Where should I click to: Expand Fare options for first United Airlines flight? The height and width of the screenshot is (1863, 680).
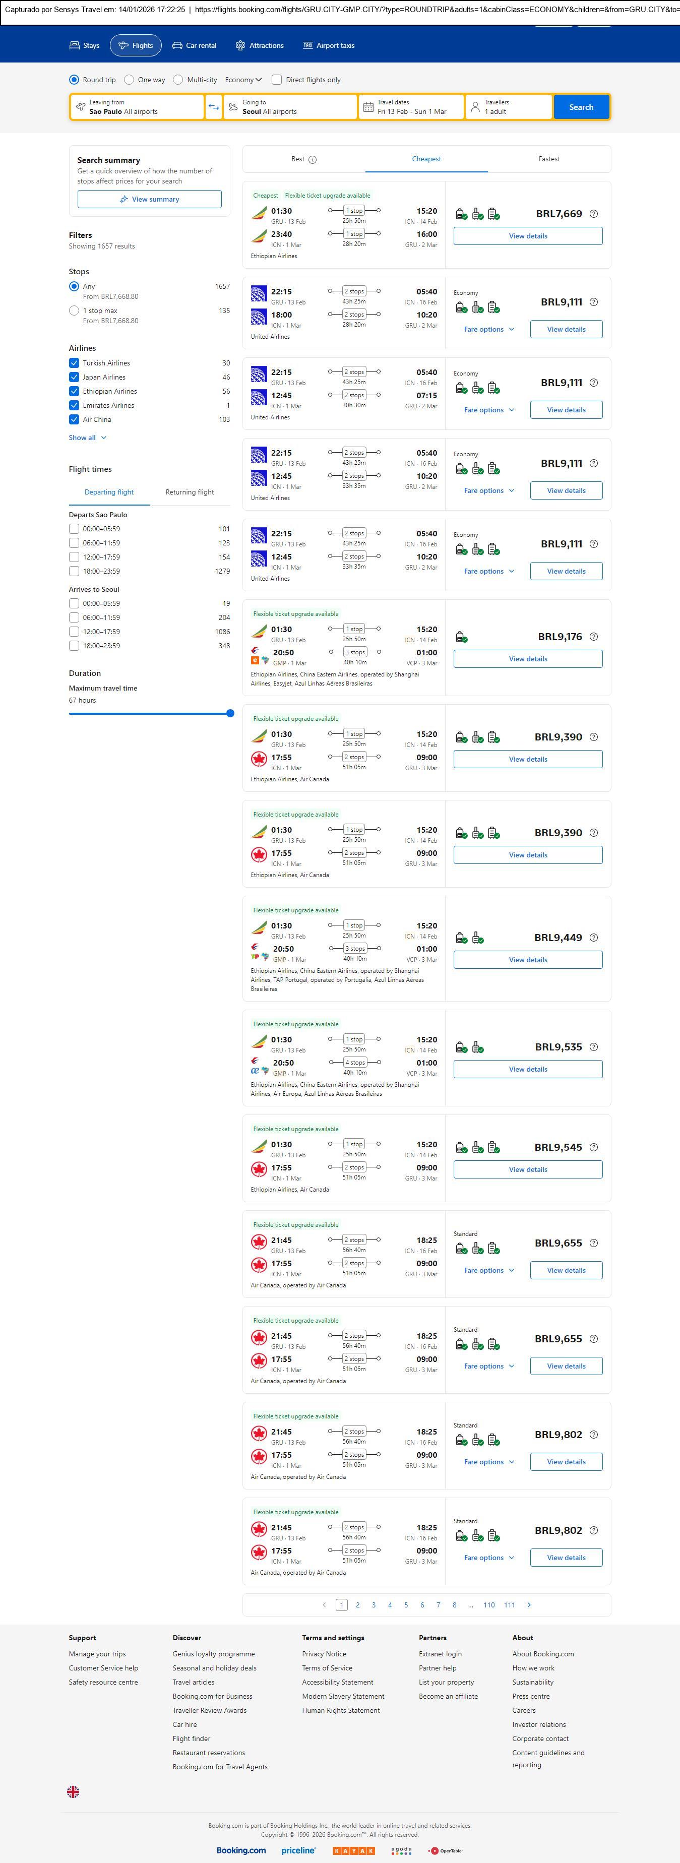[x=489, y=330]
